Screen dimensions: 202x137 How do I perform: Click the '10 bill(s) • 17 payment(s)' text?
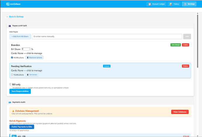pyautogui.click(x=19, y=131)
